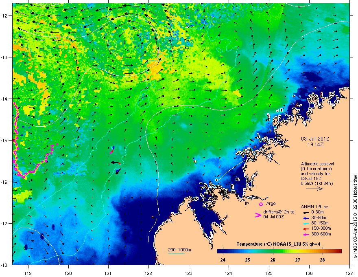The image size is (358, 277).
Task: Click longitude axis label 120
Action: [x=68, y=273]
